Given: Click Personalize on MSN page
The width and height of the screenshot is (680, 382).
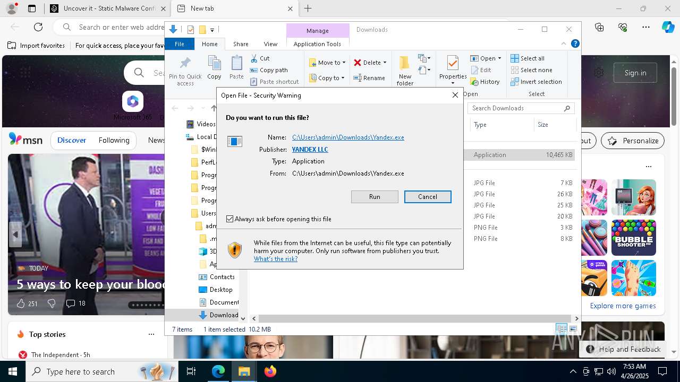Looking at the screenshot, I should coord(633,141).
